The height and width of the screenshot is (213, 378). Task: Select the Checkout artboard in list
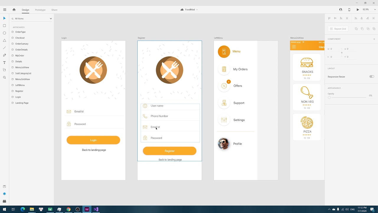20,38
